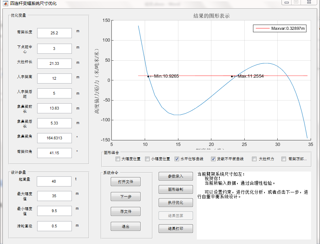The width and height of the screenshot is (320, 244).
Task: Click the plot title 结果的图形表示
Action: tap(211, 16)
